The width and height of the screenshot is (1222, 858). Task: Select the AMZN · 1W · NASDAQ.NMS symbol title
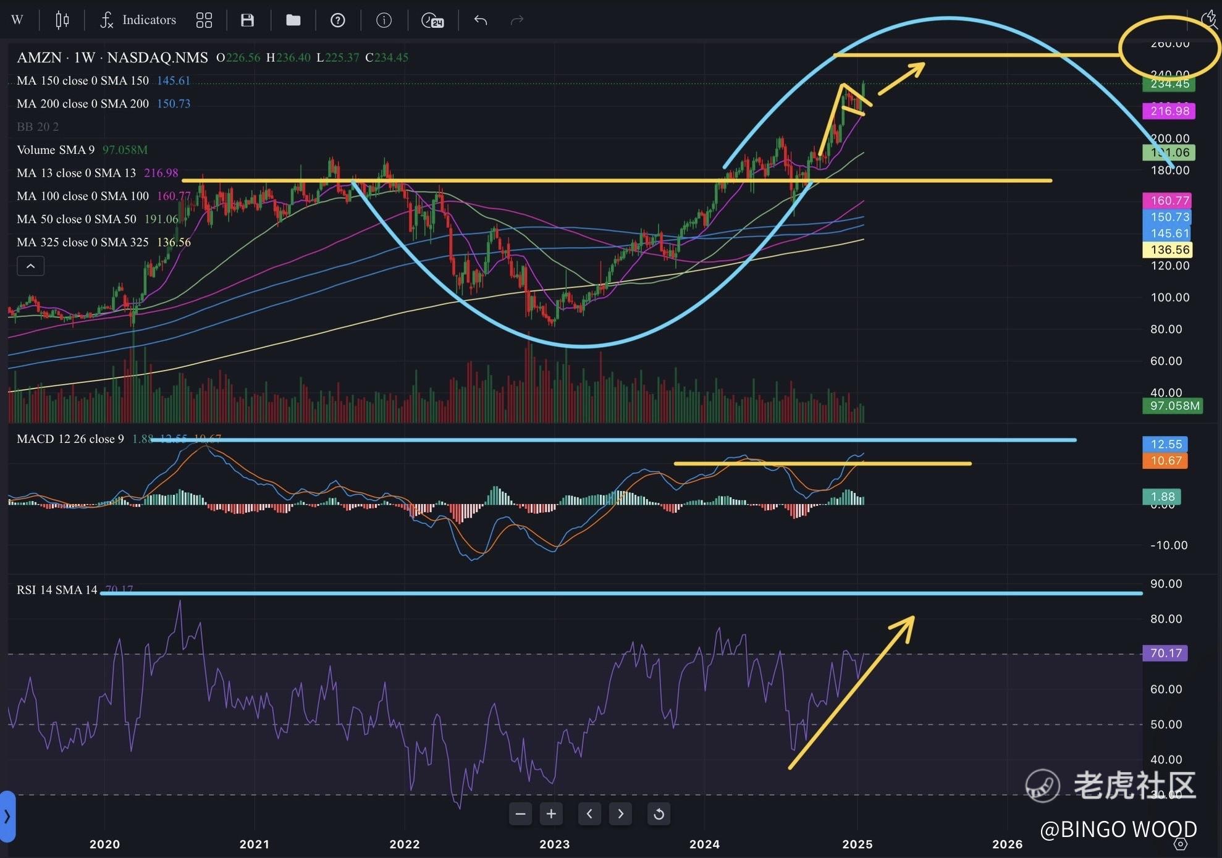tap(112, 57)
